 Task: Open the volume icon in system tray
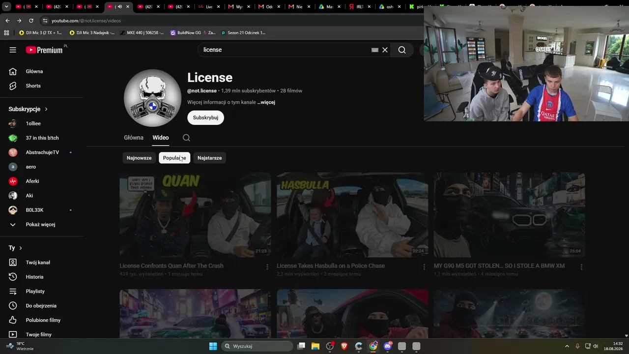(596, 346)
